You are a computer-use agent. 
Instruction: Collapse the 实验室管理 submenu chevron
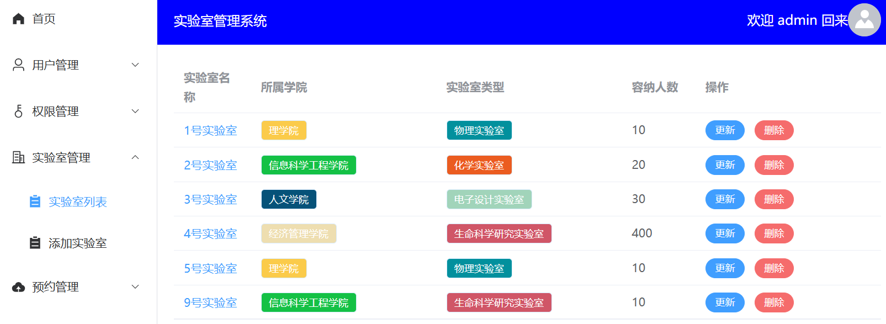(x=135, y=158)
